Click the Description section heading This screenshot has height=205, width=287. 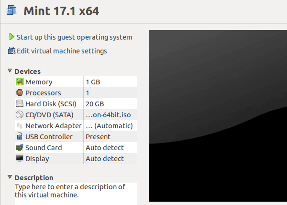pyautogui.click(x=34, y=178)
